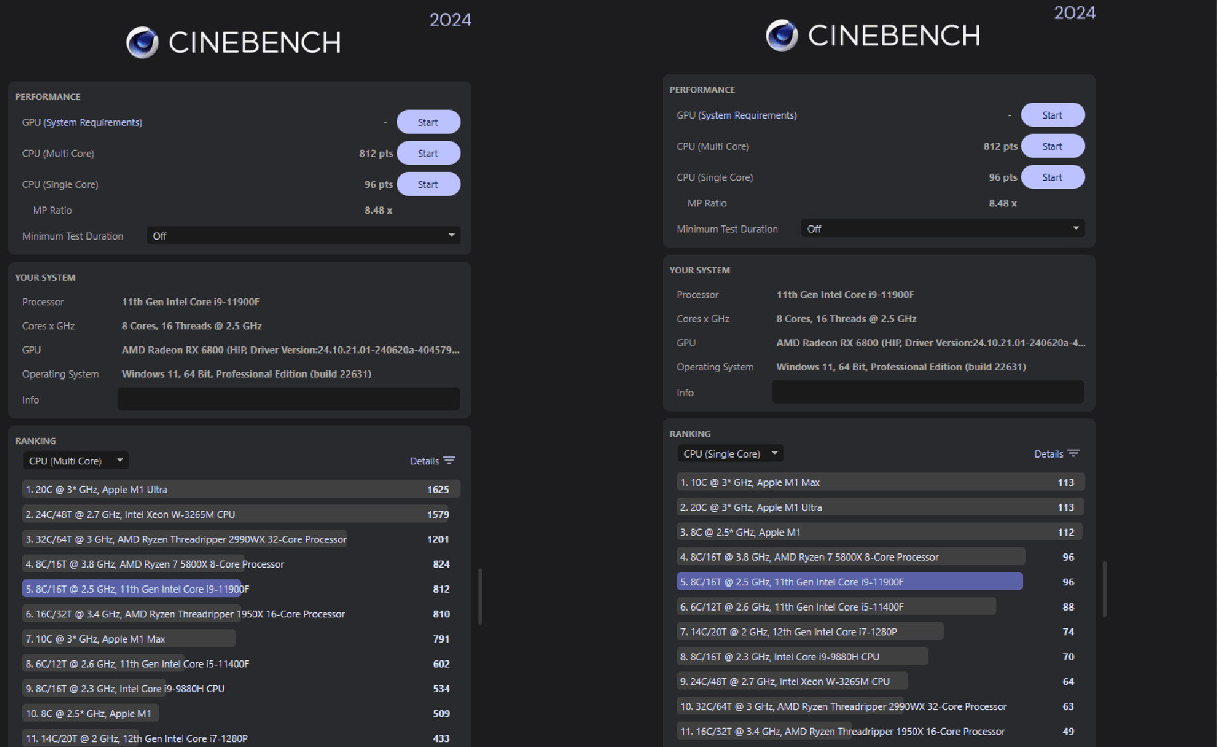
Task: Select Intel Xeon W-3265M row in multi-core ranking
Action: pos(241,514)
